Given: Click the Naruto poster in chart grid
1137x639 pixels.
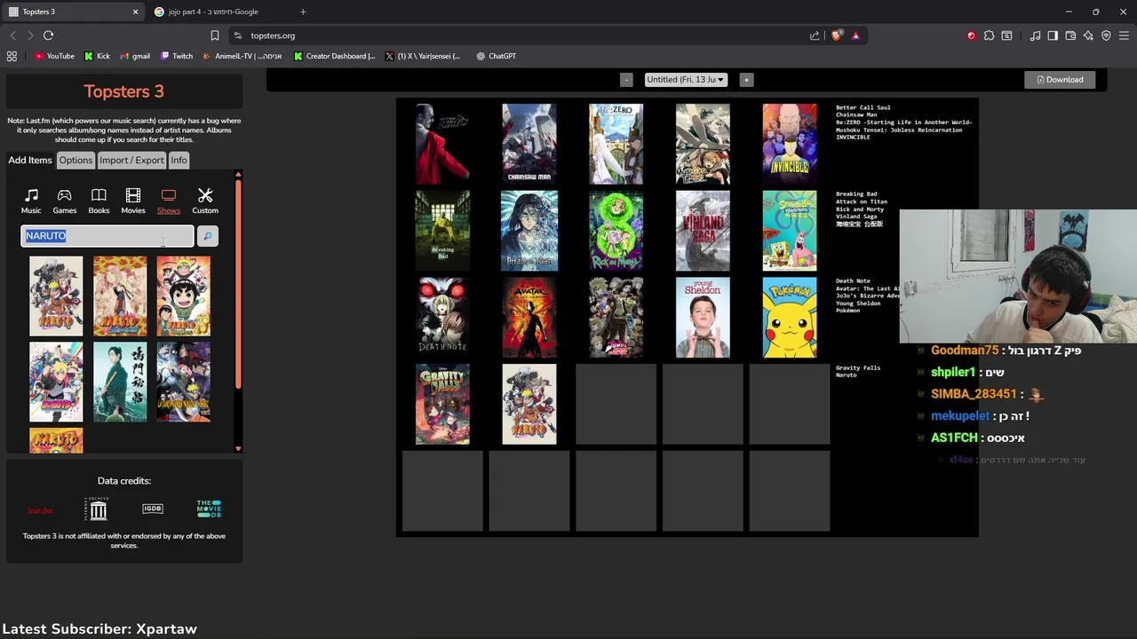Looking at the screenshot, I should click(x=529, y=404).
